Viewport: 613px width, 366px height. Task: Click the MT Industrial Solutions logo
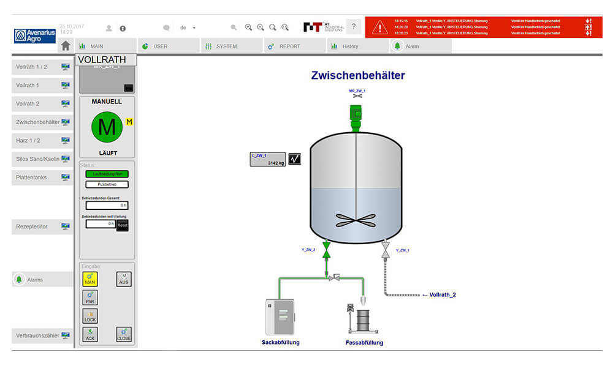pos(323,27)
